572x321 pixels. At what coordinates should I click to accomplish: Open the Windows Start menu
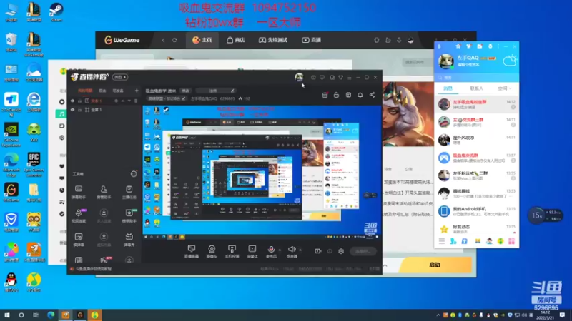coord(6,315)
